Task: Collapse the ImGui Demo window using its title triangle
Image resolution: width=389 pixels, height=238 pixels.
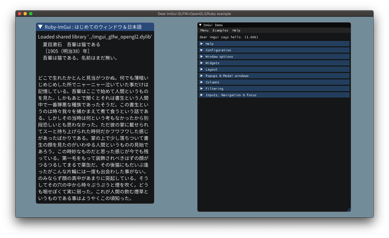Action: point(200,25)
